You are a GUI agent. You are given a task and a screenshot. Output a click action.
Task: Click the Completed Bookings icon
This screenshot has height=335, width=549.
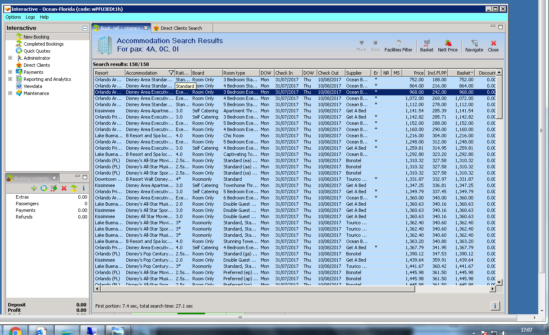click(19, 44)
